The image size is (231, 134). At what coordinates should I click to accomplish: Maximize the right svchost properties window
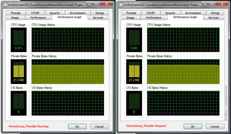coord(212,4)
